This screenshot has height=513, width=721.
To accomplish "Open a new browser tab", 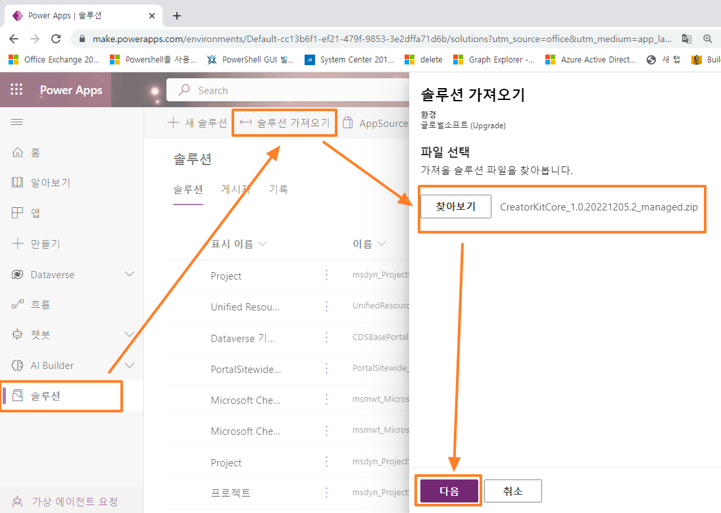I will pyautogui.click(x=177, y=16).
